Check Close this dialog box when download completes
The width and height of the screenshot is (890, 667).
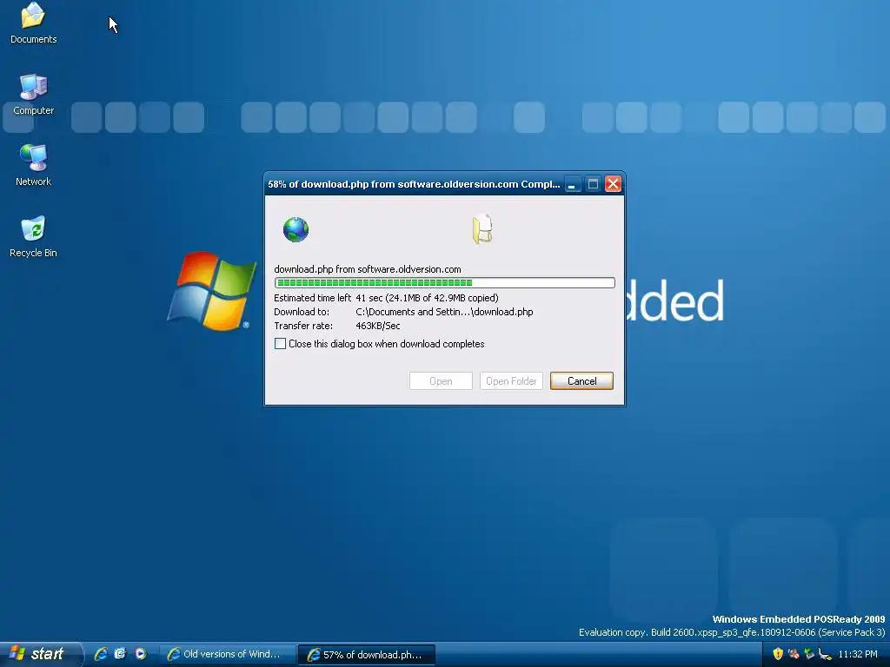281,344
